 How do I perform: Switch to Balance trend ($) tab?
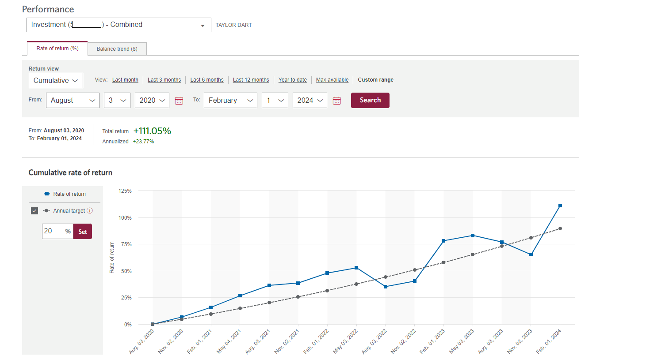pos(117,49)
